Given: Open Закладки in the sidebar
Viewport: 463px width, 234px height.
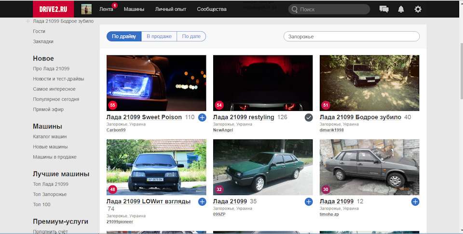Looking at the screenshot, I should pos(43,41).
